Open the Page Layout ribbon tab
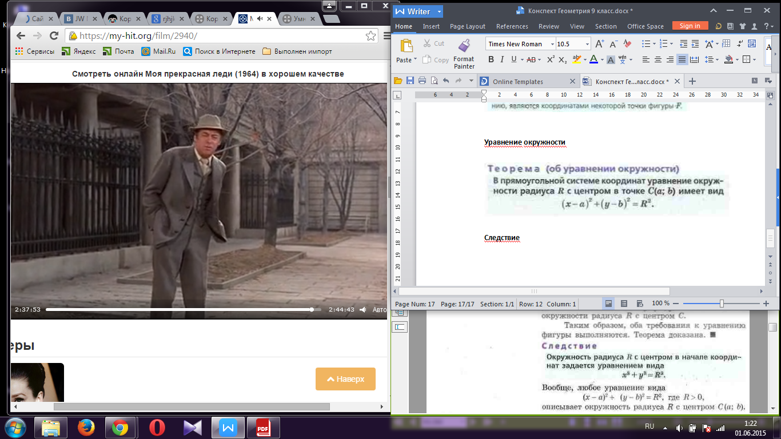 (468, 26)
